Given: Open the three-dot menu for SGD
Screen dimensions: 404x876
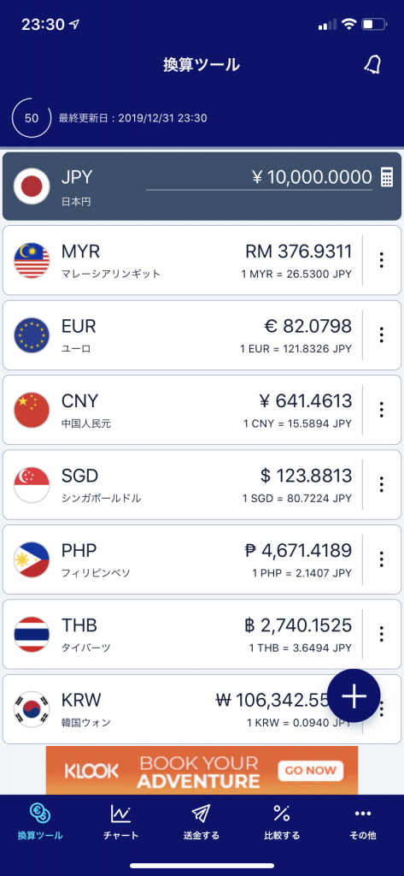Looking at the screenshot, I should click(382, 484).
